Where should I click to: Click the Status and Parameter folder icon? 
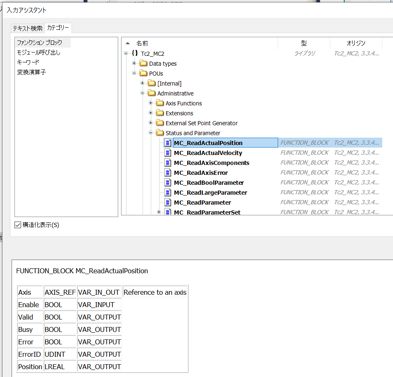[160, 133]
